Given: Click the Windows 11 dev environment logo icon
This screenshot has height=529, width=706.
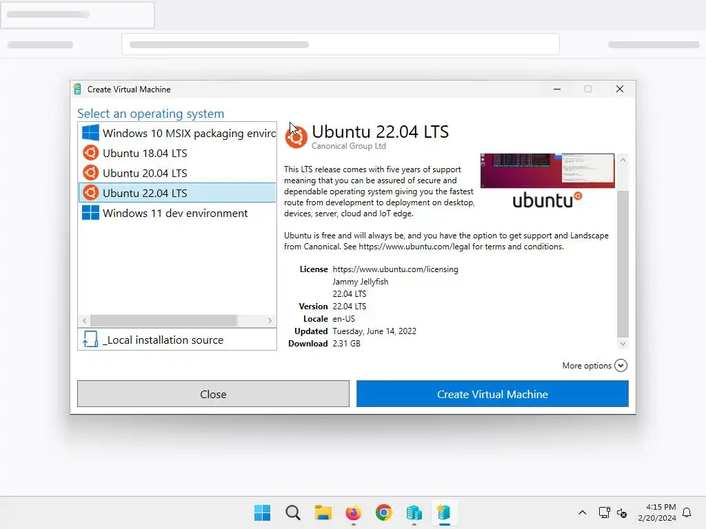Looking at the screenshot, I should (x=90, y=212).
